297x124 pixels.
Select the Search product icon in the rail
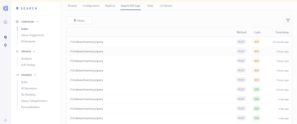(x=5, y=37)
